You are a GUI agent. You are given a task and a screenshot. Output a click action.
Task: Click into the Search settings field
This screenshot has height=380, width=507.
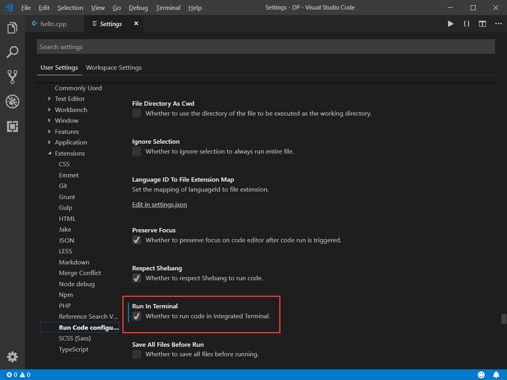click(266, 47)
